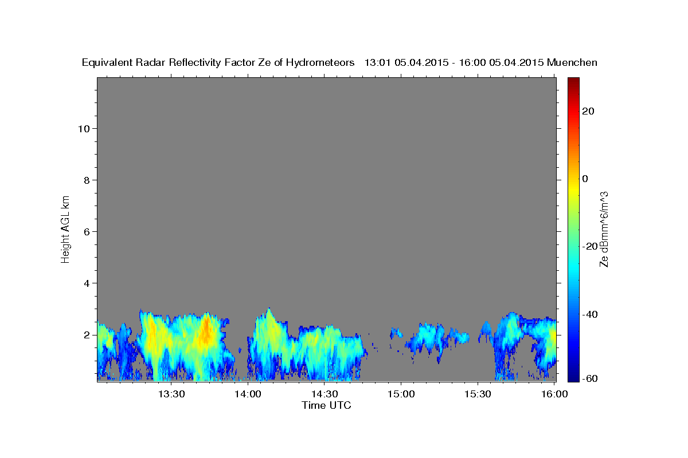Click the '14:00' time tick label
The height and width of the screenshot is (458, 688).
click(248, 394)
